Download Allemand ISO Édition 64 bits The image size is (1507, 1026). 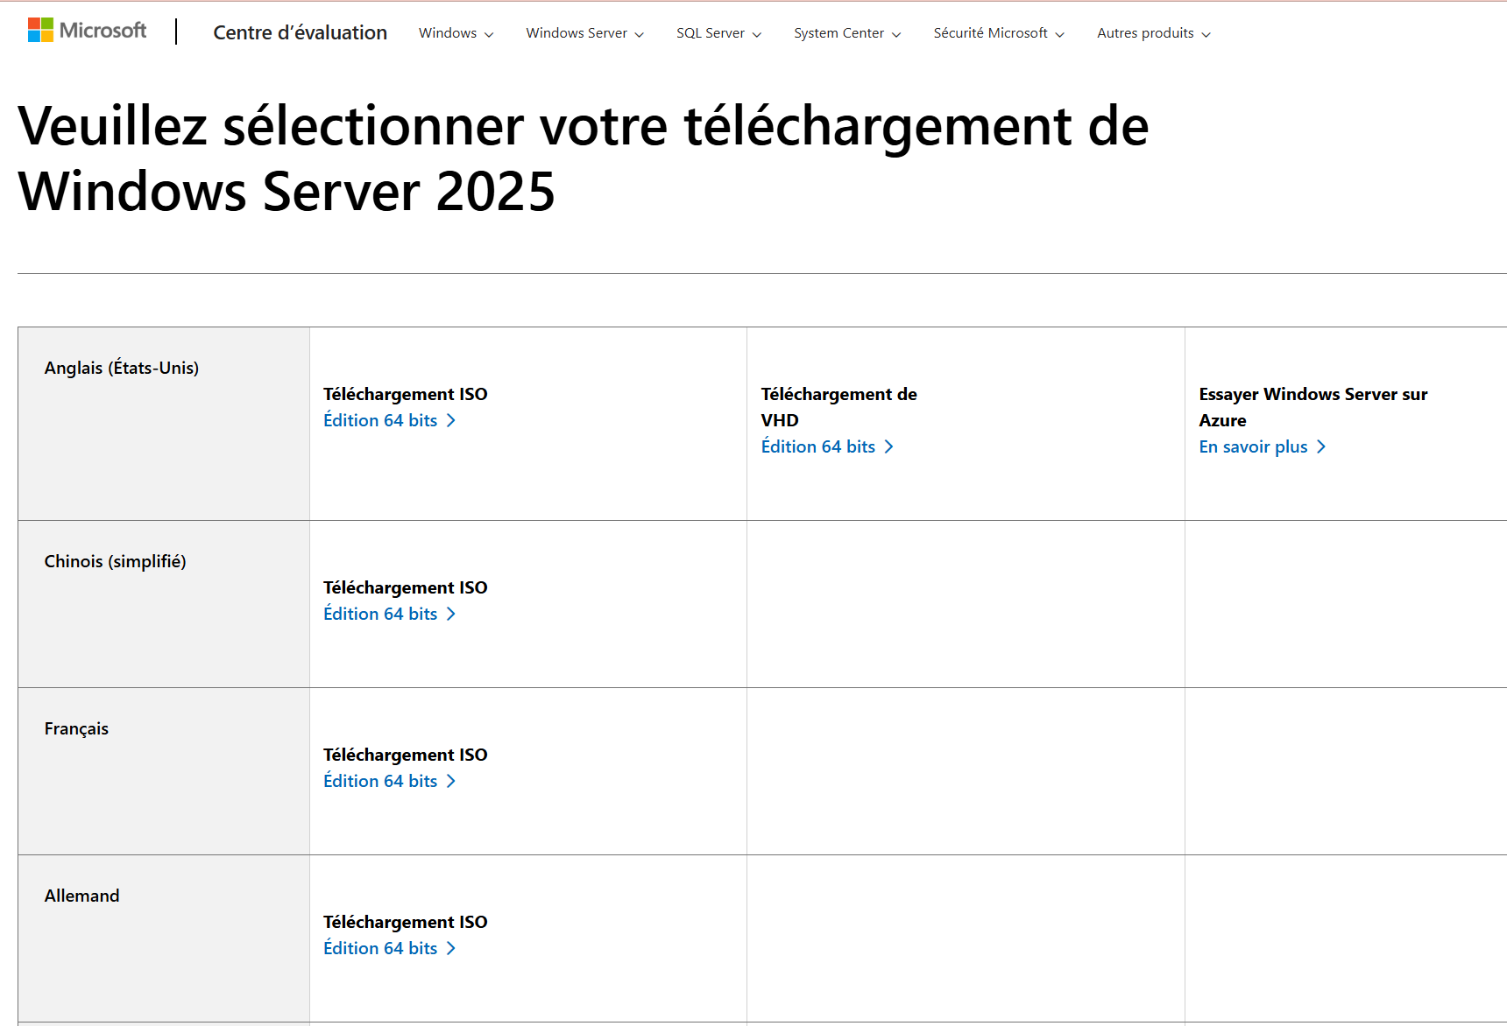[x=390, y=948]
